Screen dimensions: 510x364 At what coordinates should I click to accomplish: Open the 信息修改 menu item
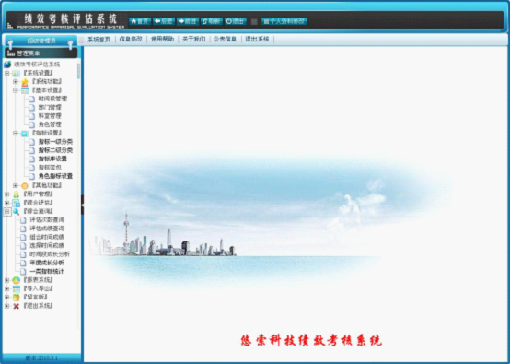(131, 40)
